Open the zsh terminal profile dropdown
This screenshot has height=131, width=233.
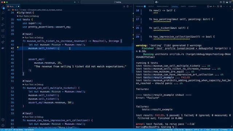[x=210, y=7]
